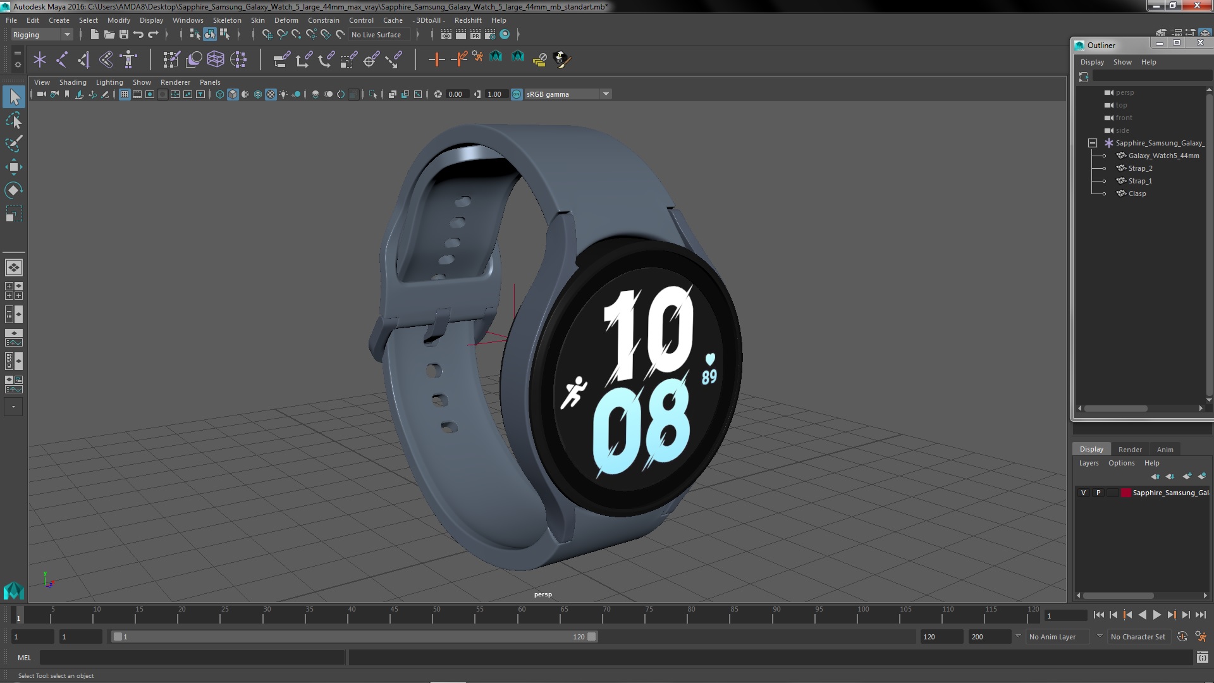Toggle textured display in the viewport
Viewport: 1214px width, 683px height.
271,94
